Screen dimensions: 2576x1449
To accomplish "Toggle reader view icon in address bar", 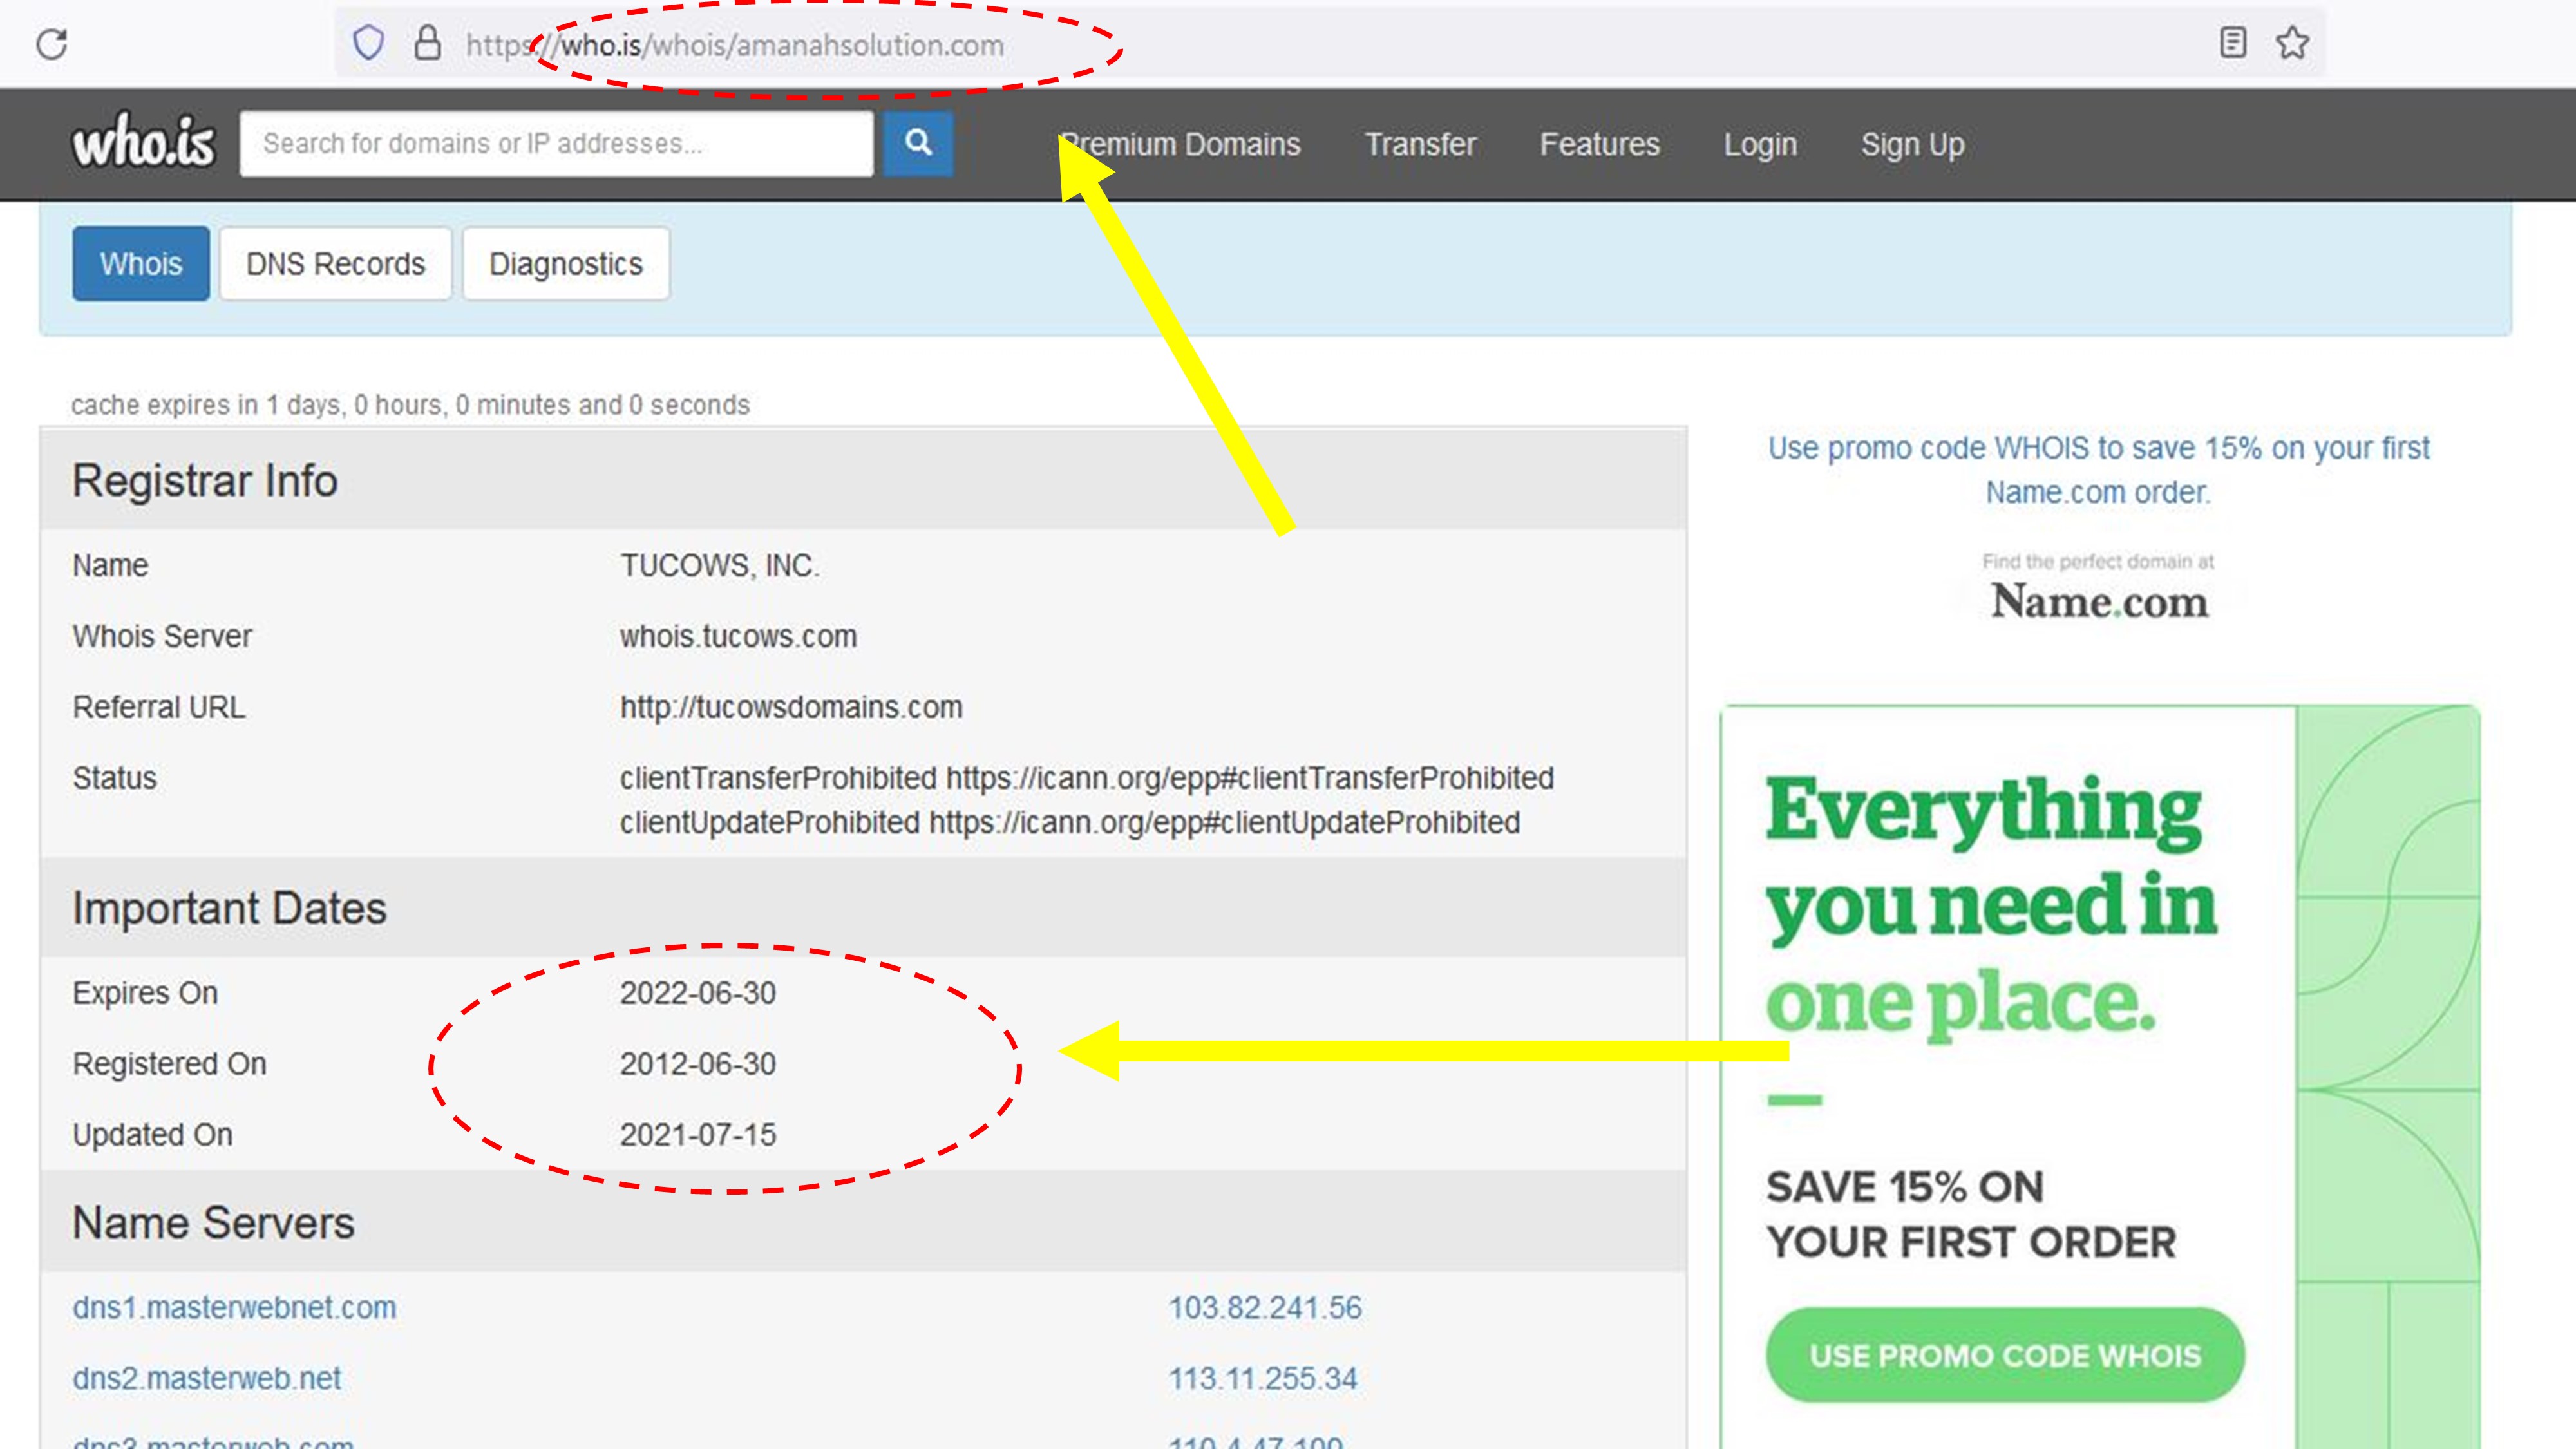I will coord(2233,42).
